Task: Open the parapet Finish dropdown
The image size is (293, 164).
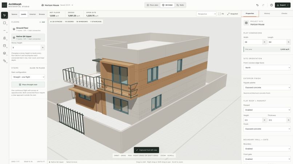Action: [x=267, y=129]
